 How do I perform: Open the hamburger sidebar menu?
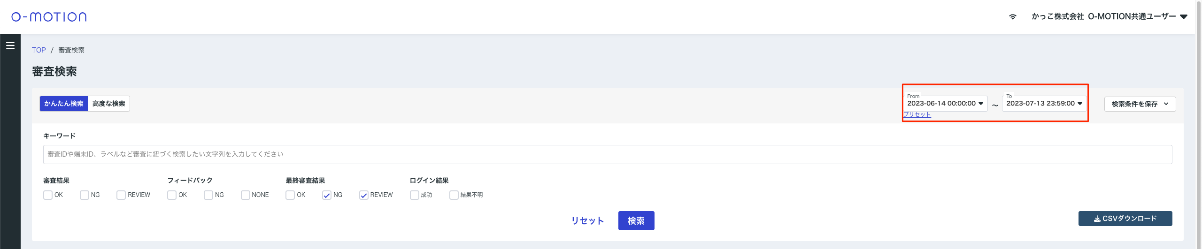click(x=10, y=45)
